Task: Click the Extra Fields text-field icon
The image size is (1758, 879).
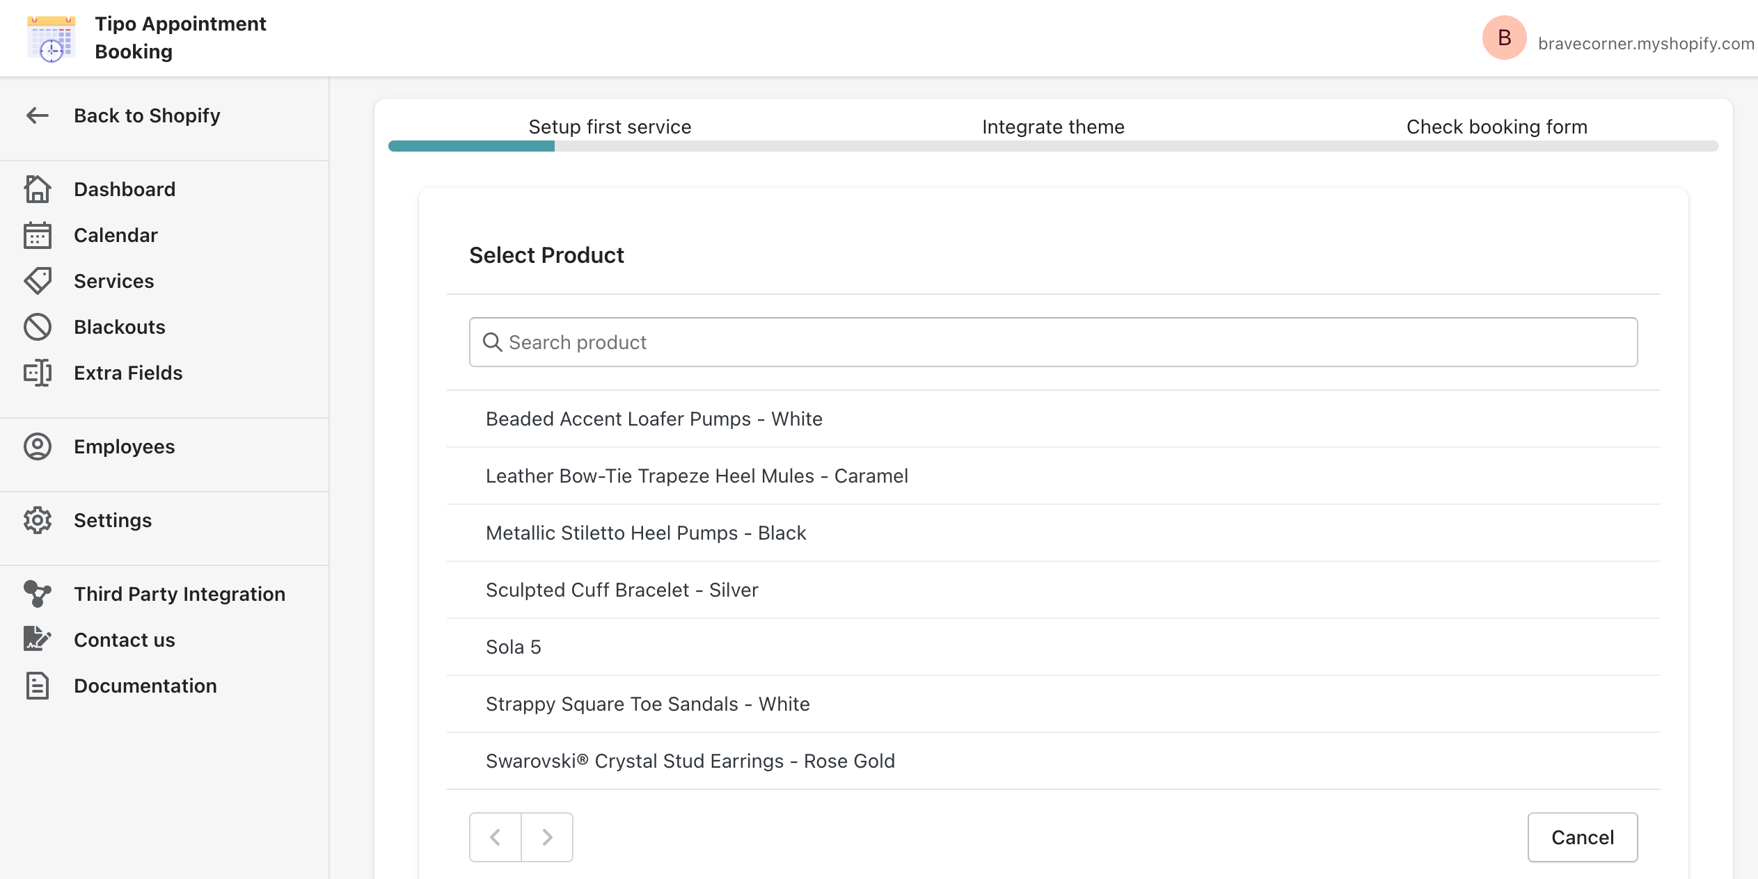Action: [38, 373]
